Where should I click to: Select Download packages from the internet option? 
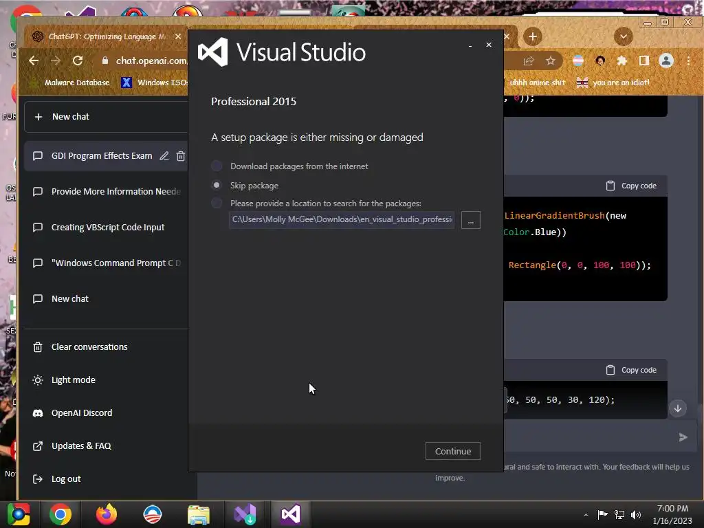(x=217, y=166)
